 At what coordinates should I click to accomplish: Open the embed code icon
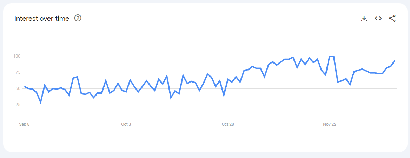[x=378, y=19]
